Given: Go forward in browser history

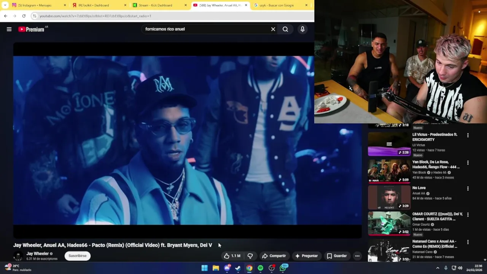Looking at the screenshot, I should [14, 16].
